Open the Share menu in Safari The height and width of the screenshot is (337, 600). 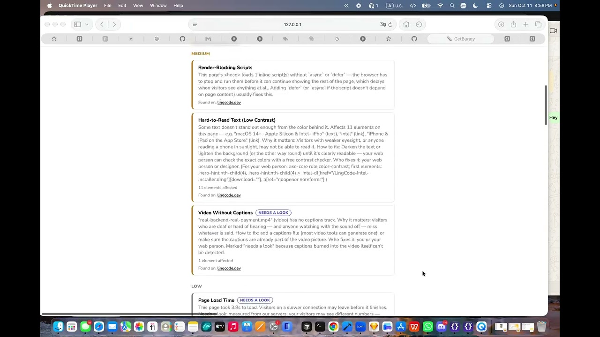(x=513, y=24)
